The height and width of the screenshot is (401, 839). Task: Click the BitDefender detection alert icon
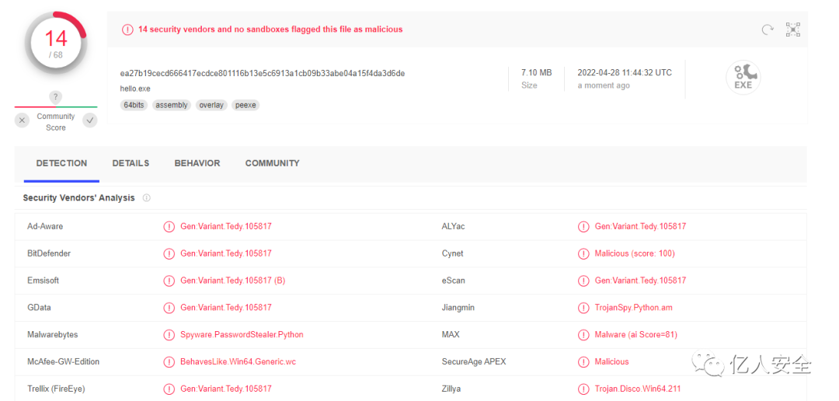click(169, 254)
